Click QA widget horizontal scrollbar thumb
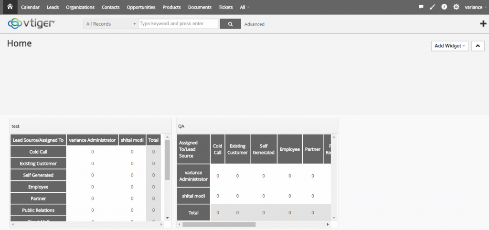Screen dimensions: 489x230 (219, 224)
